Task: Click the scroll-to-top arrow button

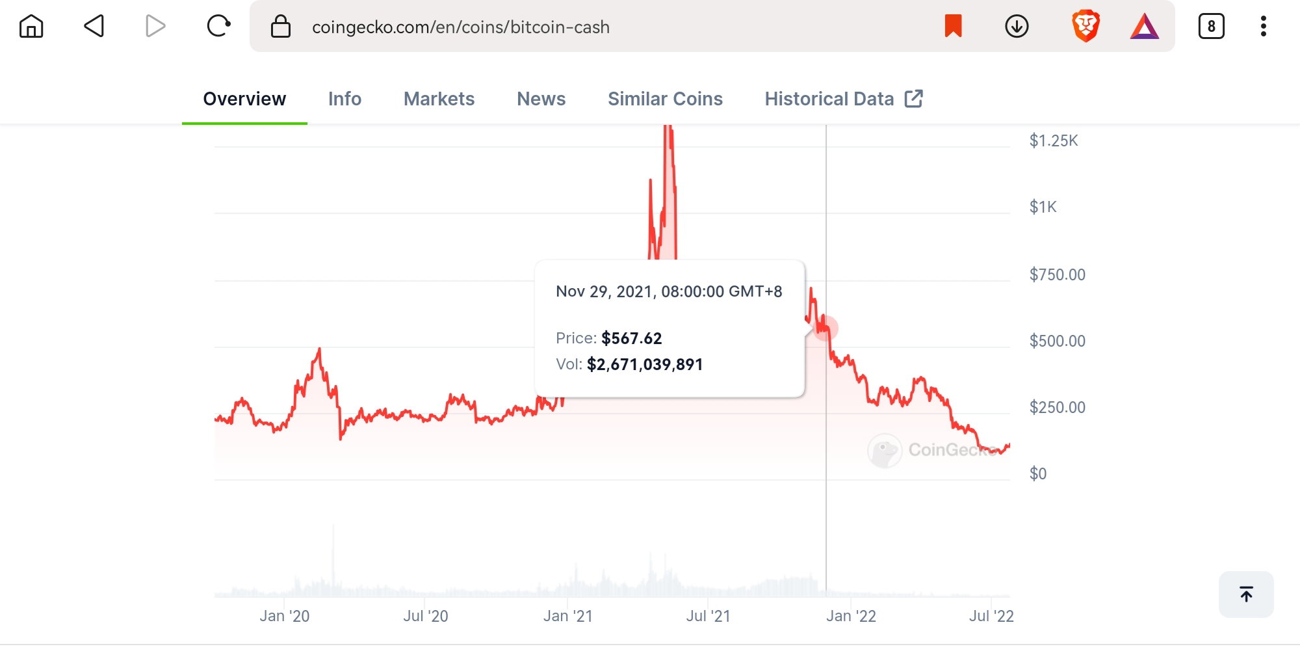Action: [x=1246, y=594]
